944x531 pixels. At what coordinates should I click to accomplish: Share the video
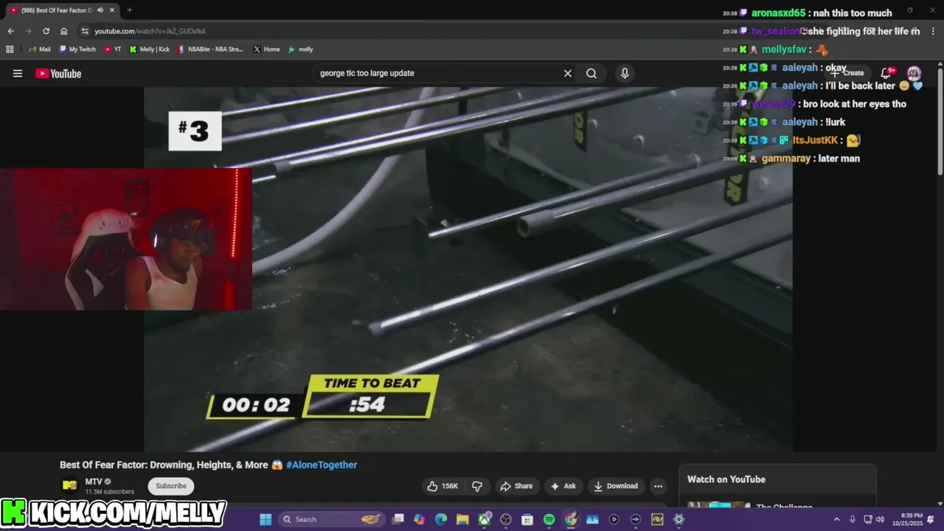(516, 486)
